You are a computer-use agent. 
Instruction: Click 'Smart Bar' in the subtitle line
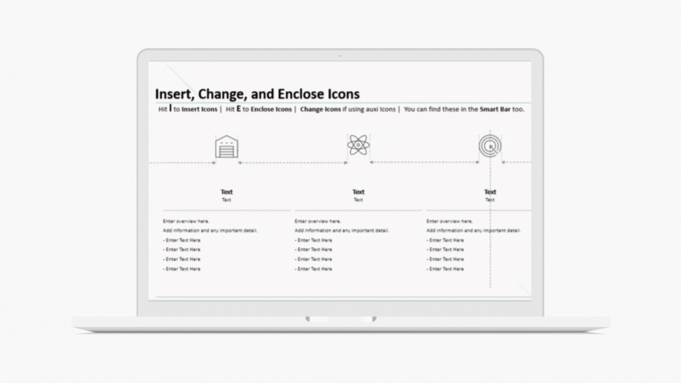pyautogui.click(x=495, y=109)
